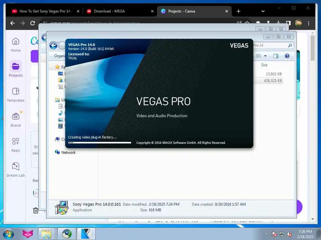Image resolution: width=321 pixels, height=240 pixels.
Task: Open Action Center flag tray icon
Action: click(274, 234)
